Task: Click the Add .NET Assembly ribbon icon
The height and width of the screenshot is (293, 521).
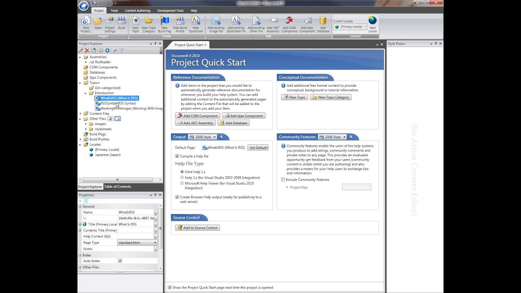Action: point(273,24)
